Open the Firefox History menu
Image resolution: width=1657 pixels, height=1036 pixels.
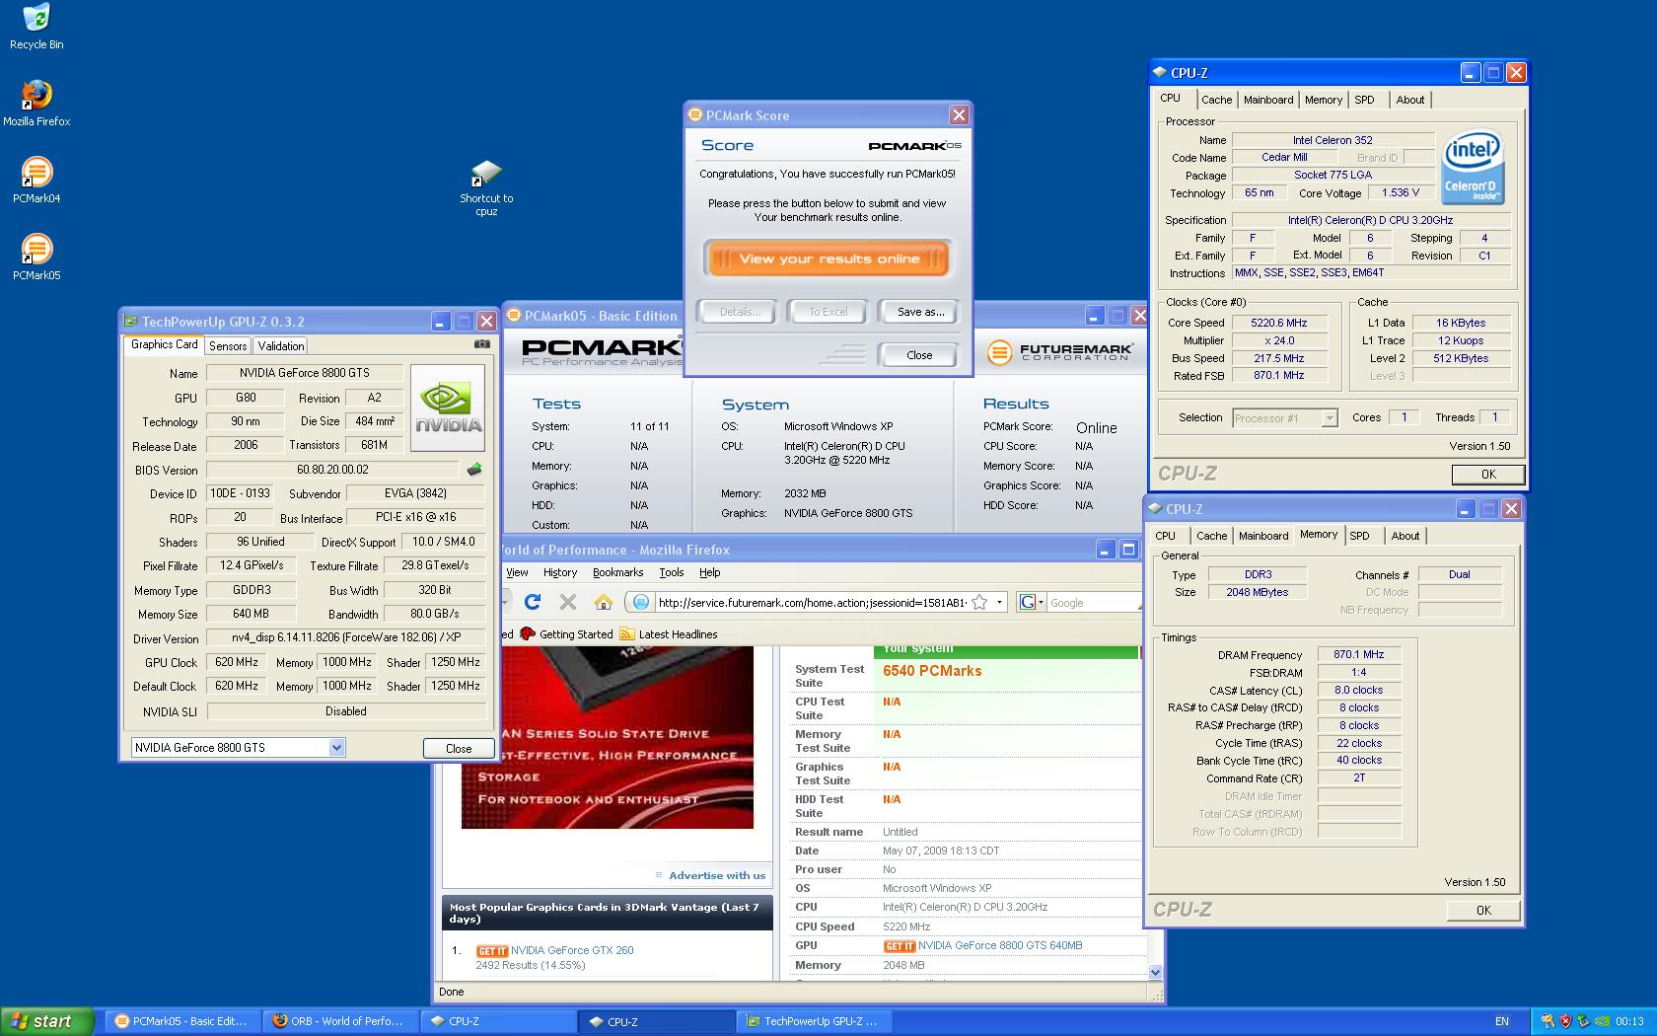point(559,572)
